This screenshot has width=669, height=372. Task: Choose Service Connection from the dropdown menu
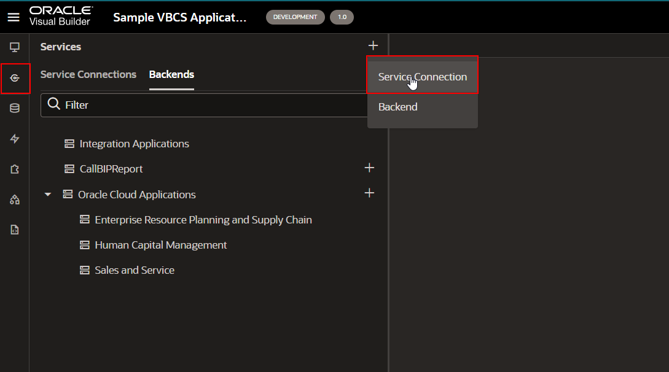pyautogui.click(x=423, y=77)
